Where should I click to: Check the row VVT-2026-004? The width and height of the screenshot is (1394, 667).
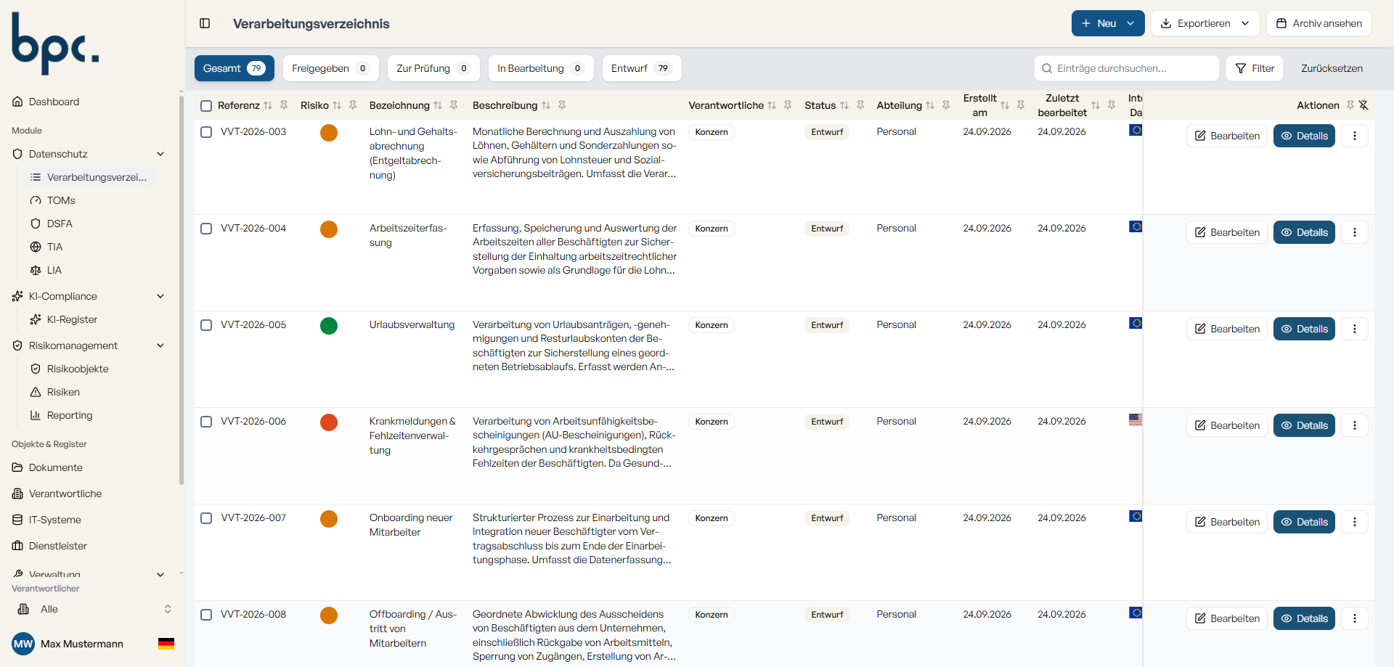[206, 229]
